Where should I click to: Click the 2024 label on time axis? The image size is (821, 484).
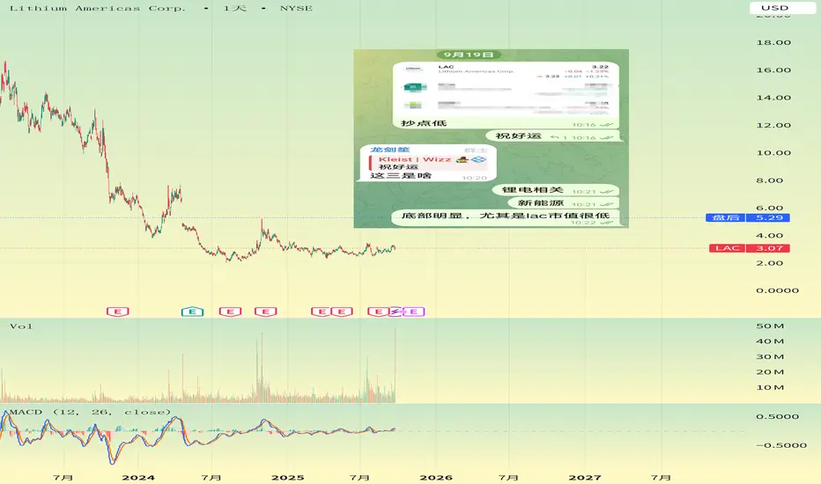138,477
